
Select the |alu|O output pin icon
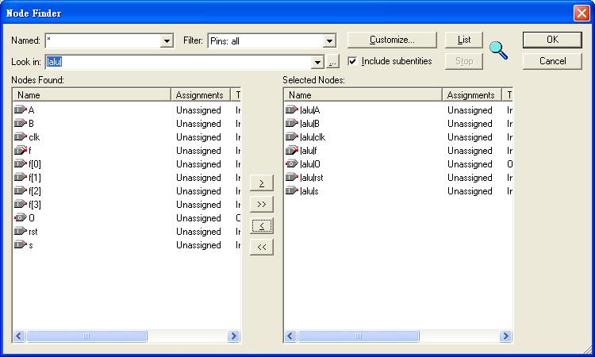[292, 164]
